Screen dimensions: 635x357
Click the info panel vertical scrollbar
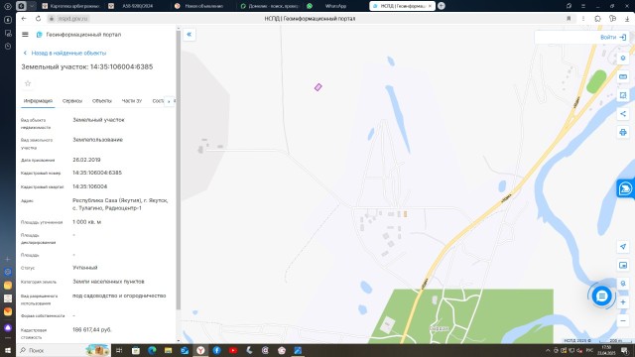pyautogui.click(x=178, y=170)
